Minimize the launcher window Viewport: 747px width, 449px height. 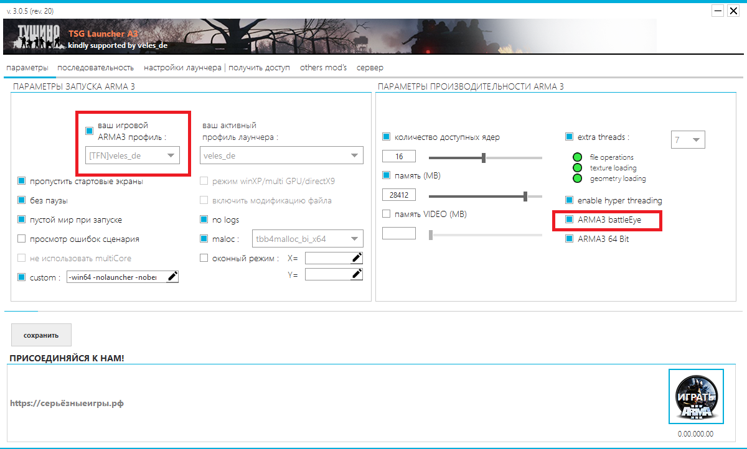coord(718,11)
